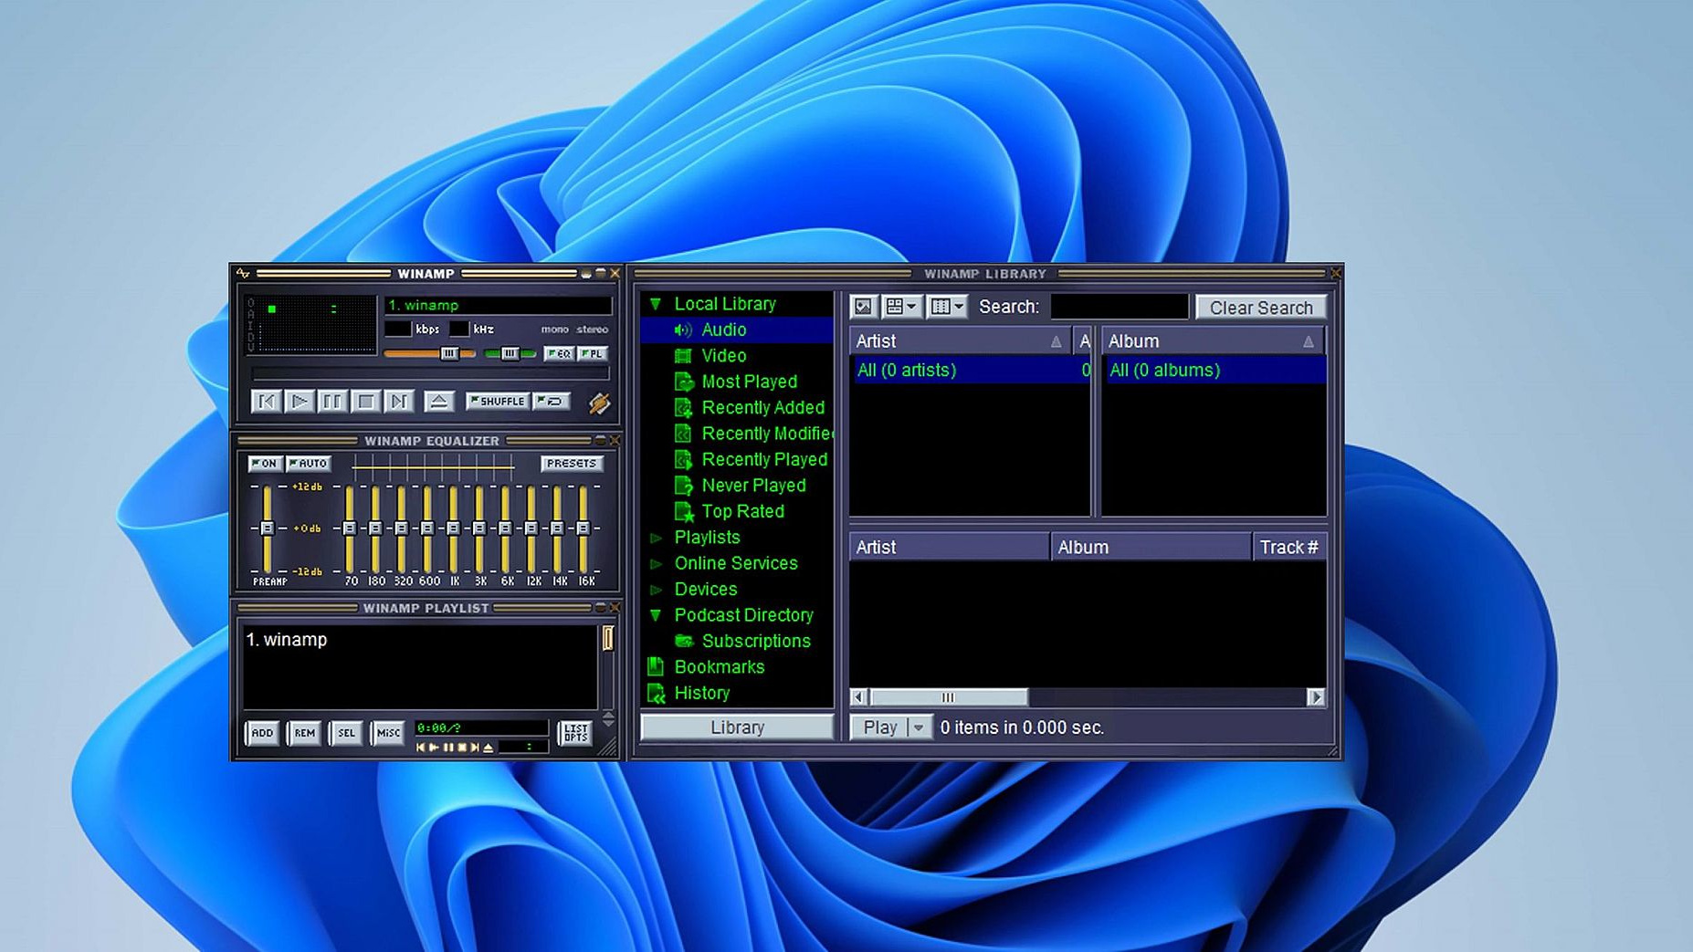Click the PREAMP slider in equalizer
Viewport: 1693px width, 952px height.
coord(267,528)
